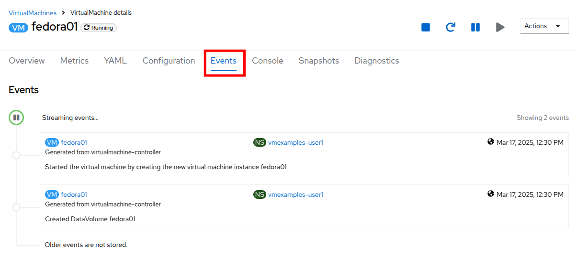Open the Console tab
Viewport: 577px width, 269px height.
point(268,61)
